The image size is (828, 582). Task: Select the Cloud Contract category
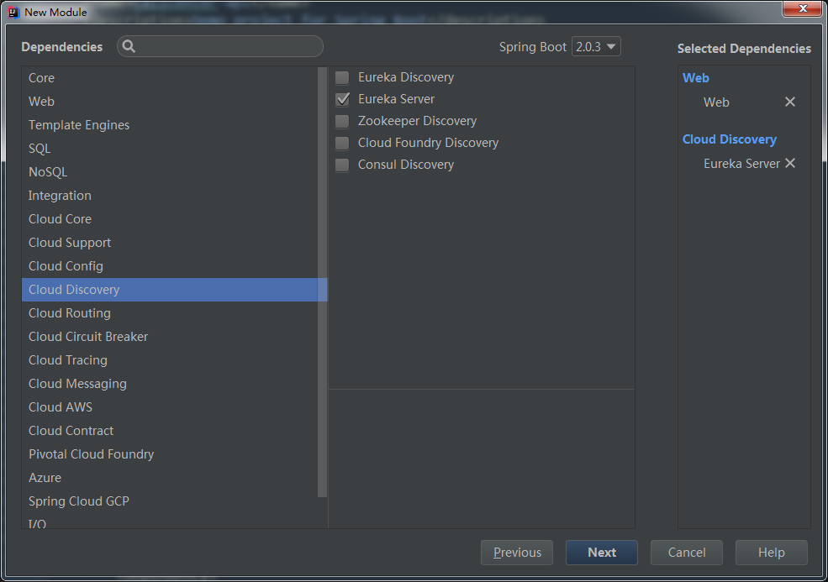170,431
